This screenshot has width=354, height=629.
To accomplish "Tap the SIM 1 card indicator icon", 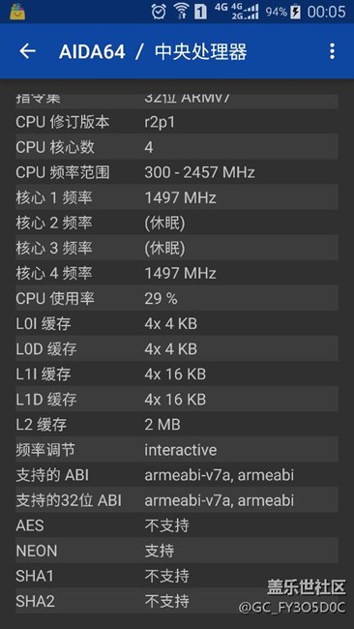I will [200, 12].
